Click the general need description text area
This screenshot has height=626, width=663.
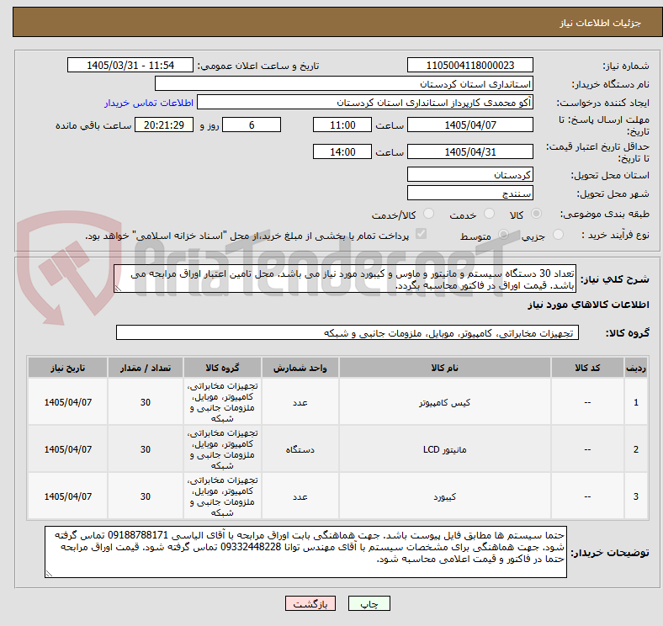[x=345, y=279]
